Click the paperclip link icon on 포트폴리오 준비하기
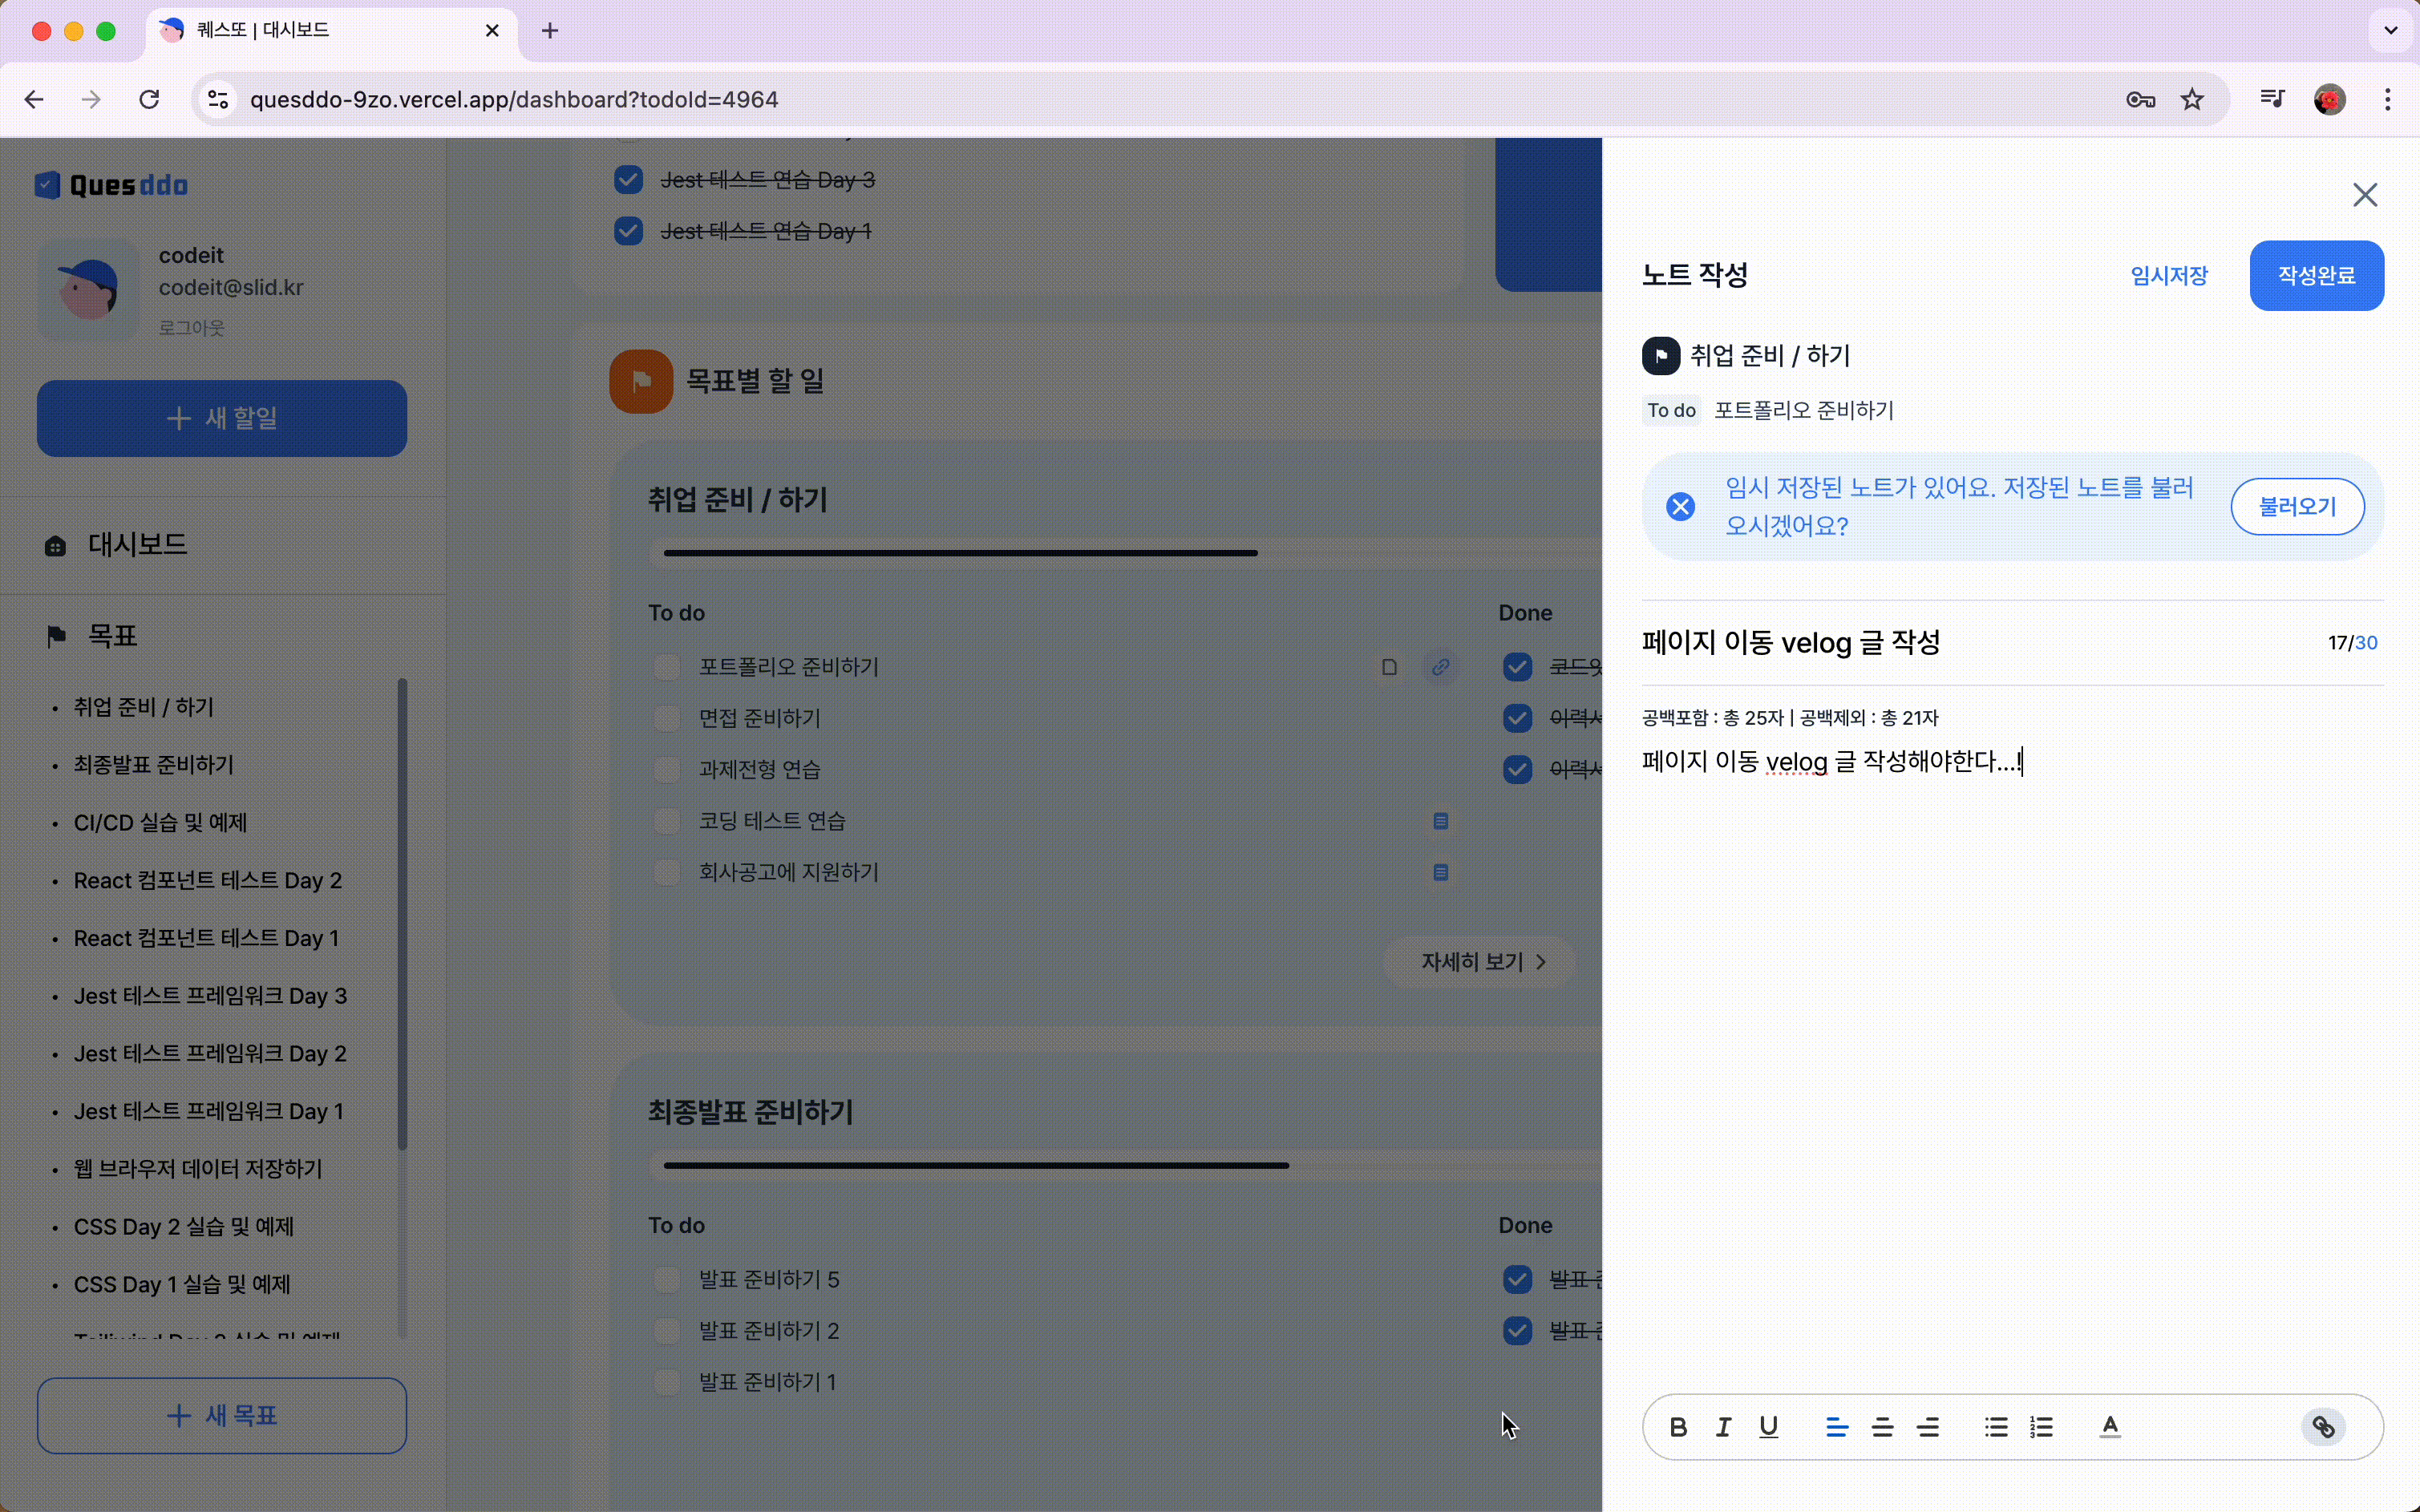Screen dimensions: 2420x1512 (x=1441, y=666)
